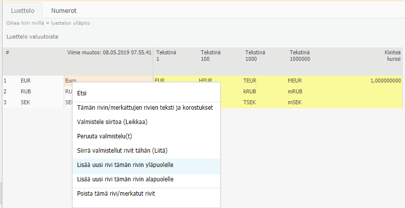The image size is (405, 208).
Task: Select the MEUR cell
Action: [296, 81]
